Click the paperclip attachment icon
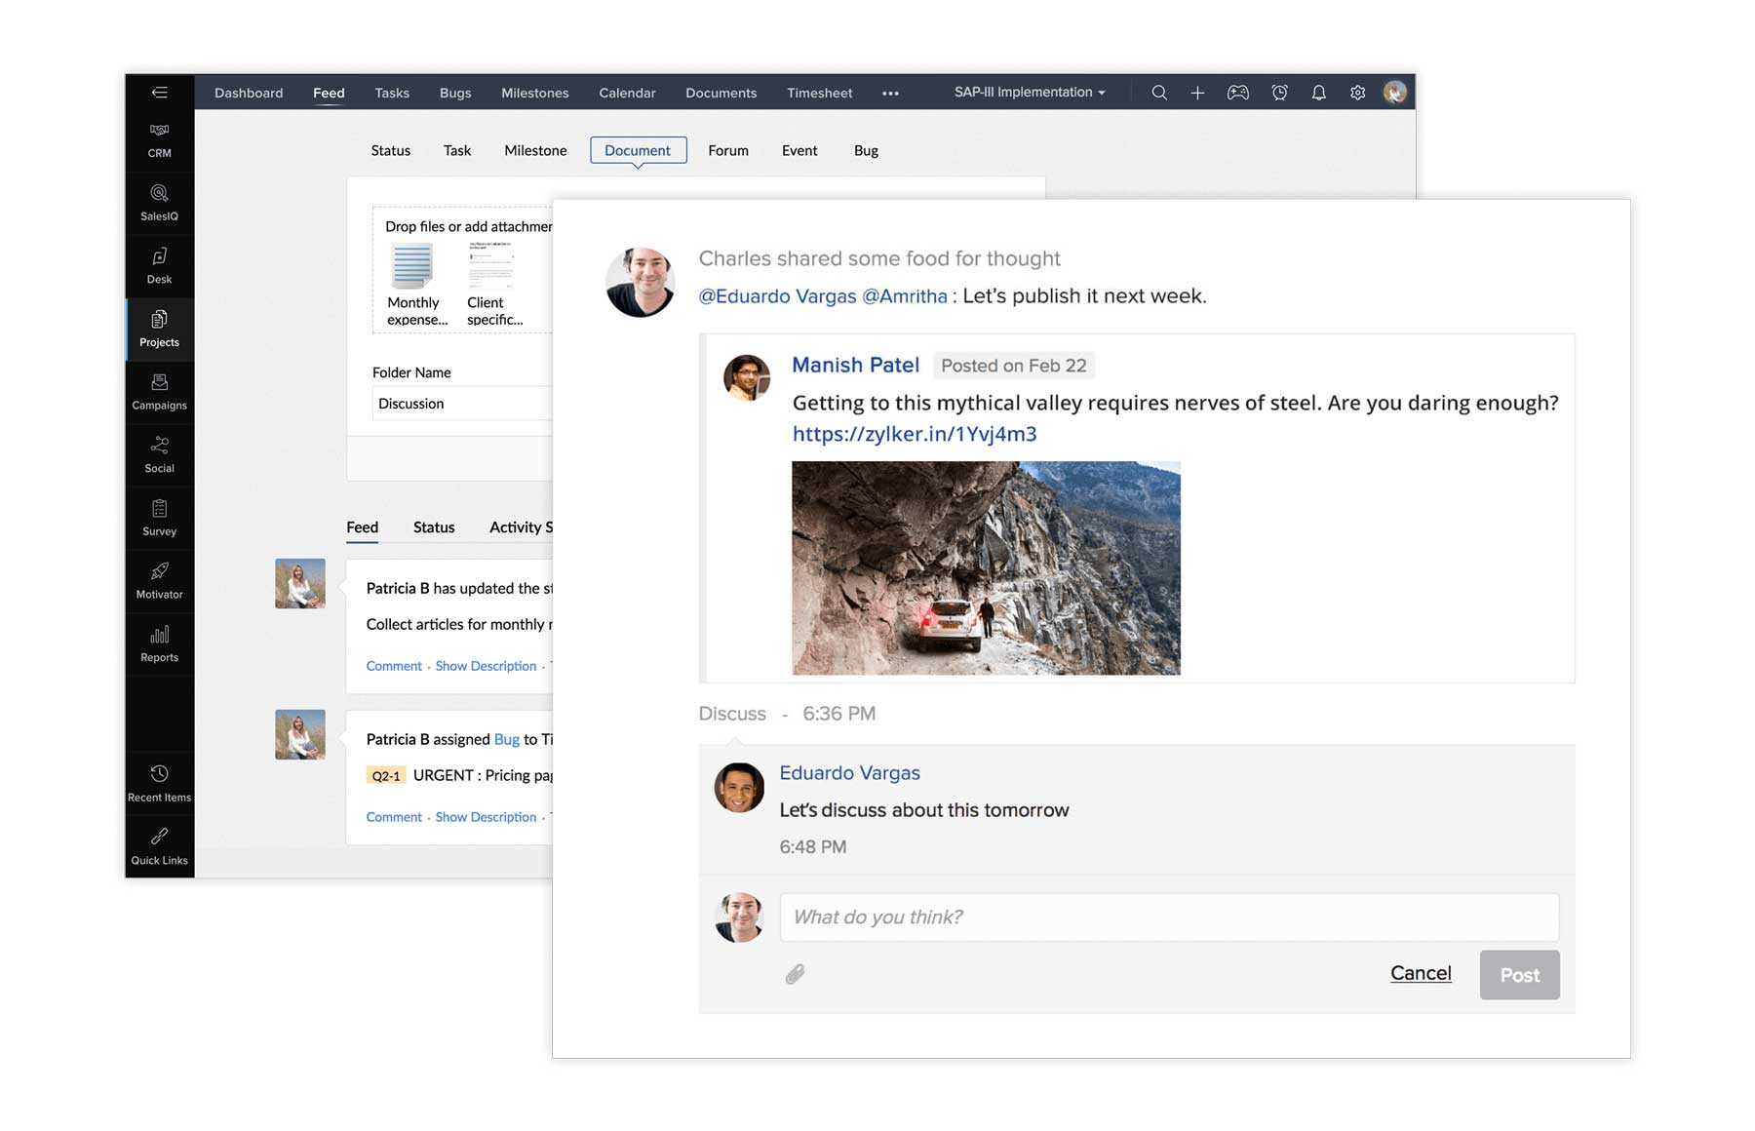 [x=796, y=974]
